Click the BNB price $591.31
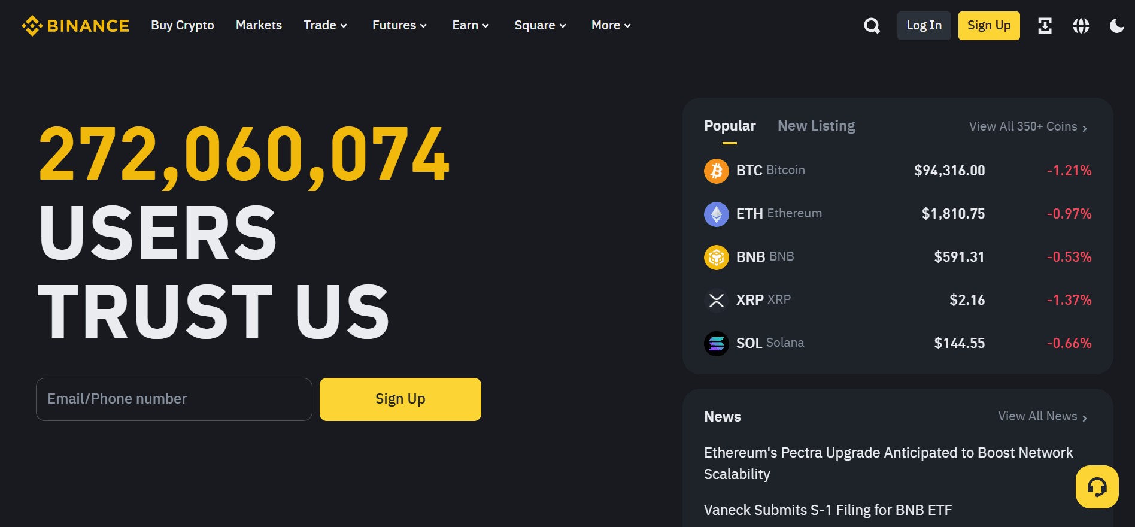 pos(959,257)
